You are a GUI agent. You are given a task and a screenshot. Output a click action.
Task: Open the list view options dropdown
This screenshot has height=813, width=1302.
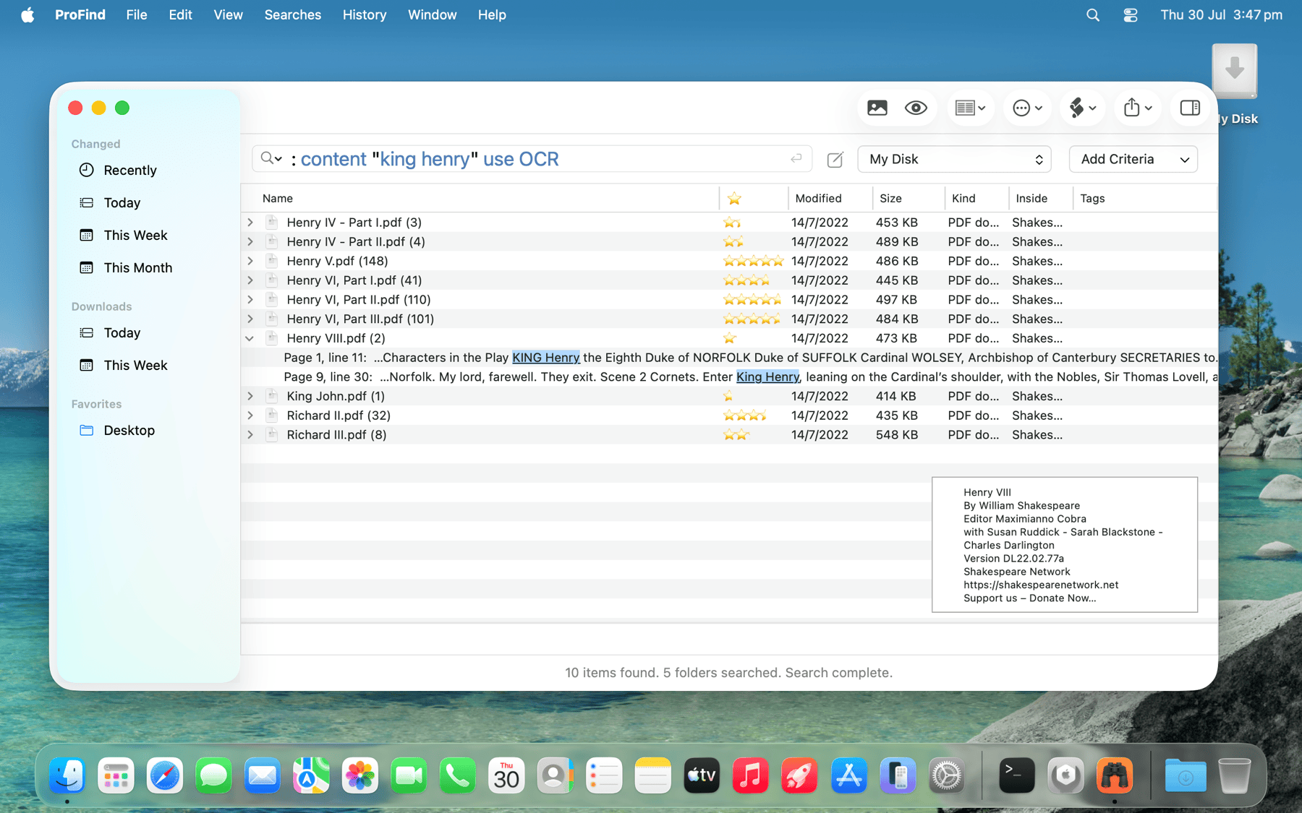pyautogui.click(x=970, y=108)
